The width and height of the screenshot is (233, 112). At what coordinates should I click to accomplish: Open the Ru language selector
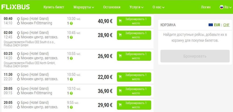pos(226,7)
